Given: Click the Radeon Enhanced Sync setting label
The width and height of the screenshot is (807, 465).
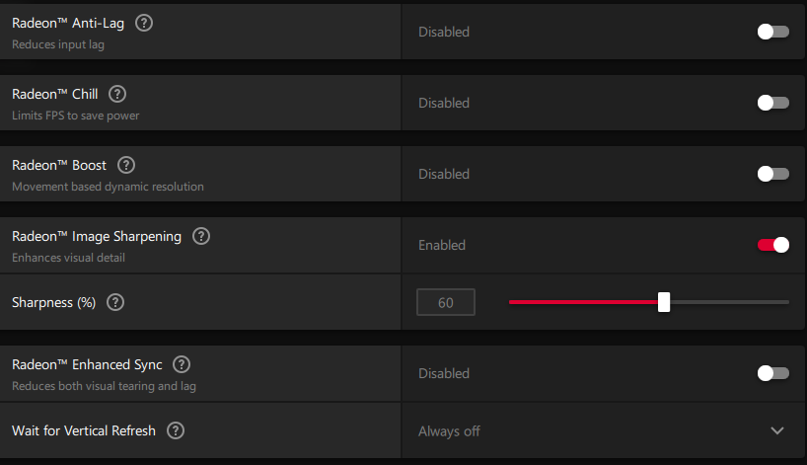Looking at the screenshot, I should point(87,364).
